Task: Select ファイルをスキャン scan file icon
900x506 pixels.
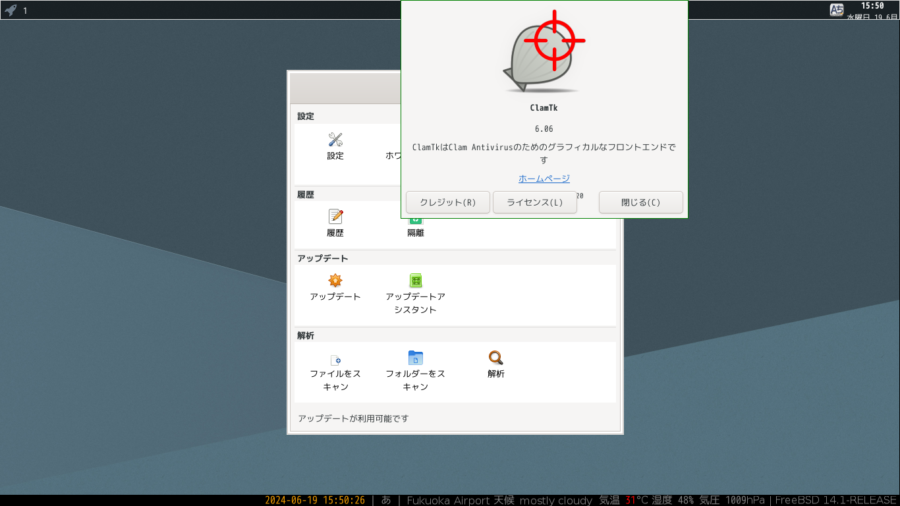Action: [x=335, y=360]
